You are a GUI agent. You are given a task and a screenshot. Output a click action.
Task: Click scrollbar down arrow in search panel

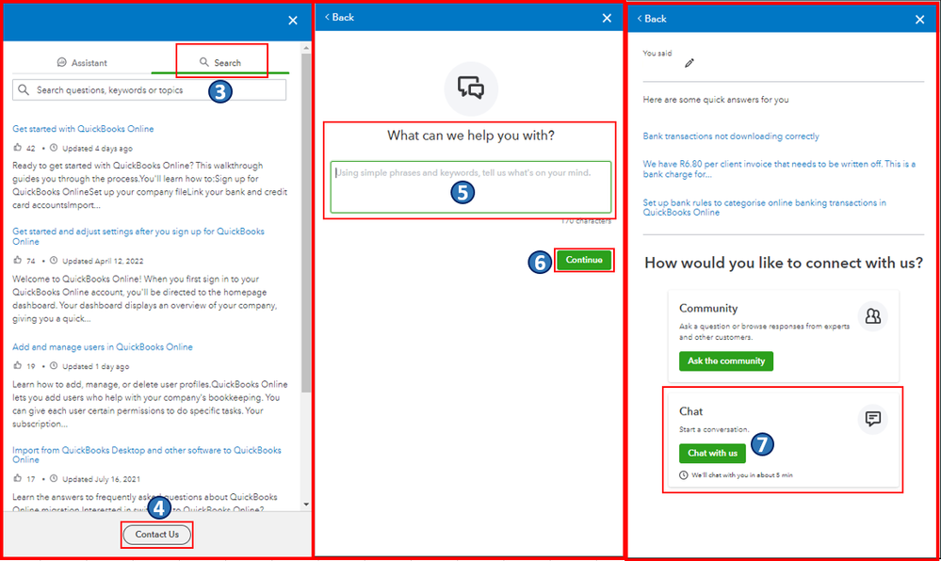(x=306, y=505)
